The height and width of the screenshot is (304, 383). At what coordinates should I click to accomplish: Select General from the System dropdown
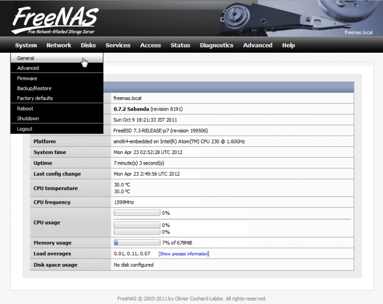pos(57,58)
